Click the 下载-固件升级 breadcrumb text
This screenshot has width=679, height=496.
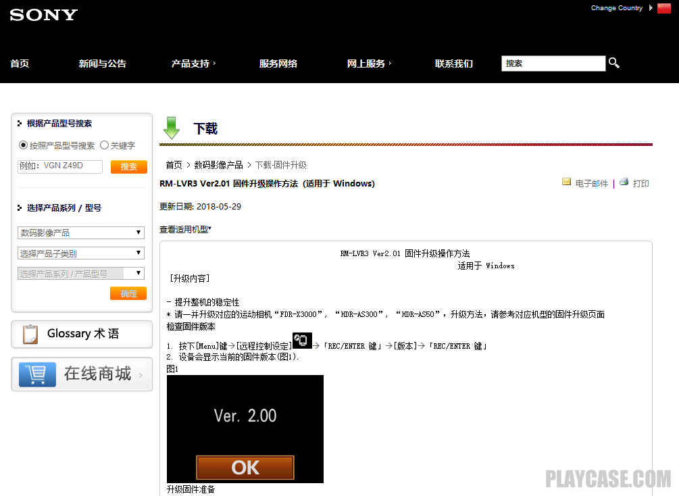[280, 165]
